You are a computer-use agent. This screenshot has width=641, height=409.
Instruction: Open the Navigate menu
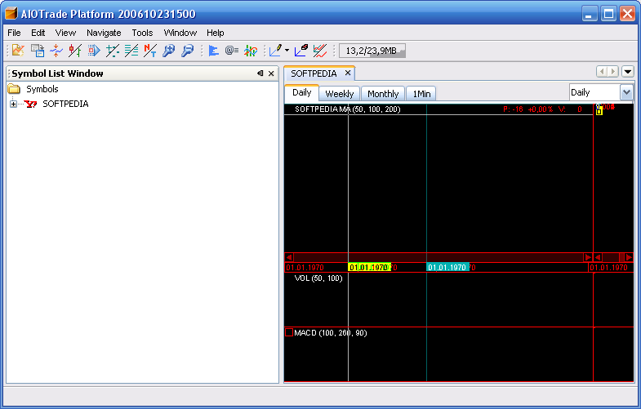click(x=104, y=33)
